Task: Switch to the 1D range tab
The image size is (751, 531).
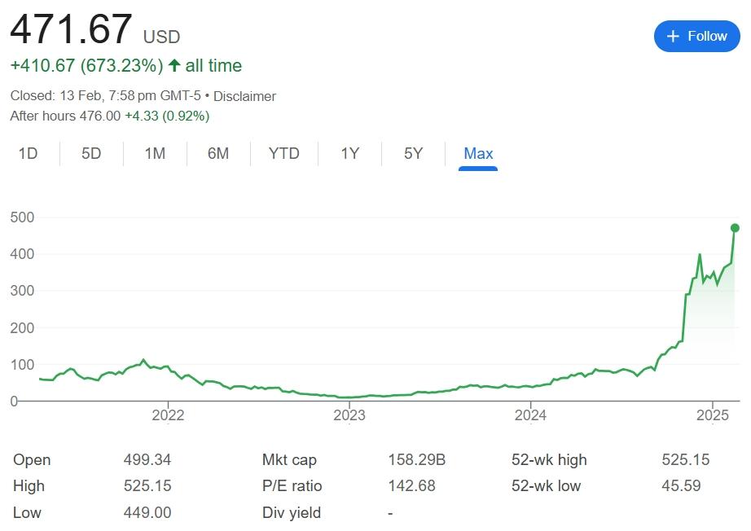Action: pyautogui.click(x=29, y=153)
